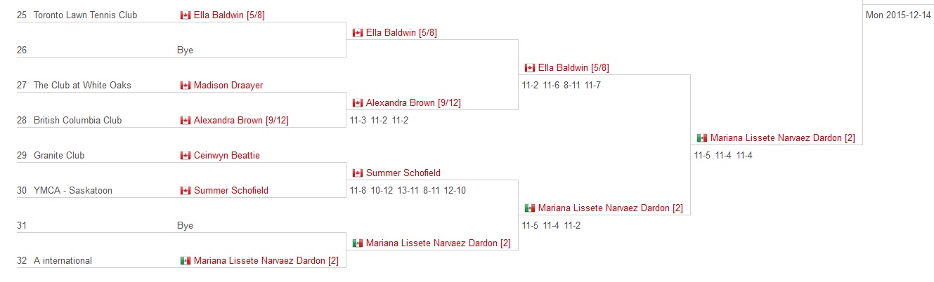
Task: Click the Mon 2015-12-14 match date
Action: pyautogui.click(x=898, y=15)
